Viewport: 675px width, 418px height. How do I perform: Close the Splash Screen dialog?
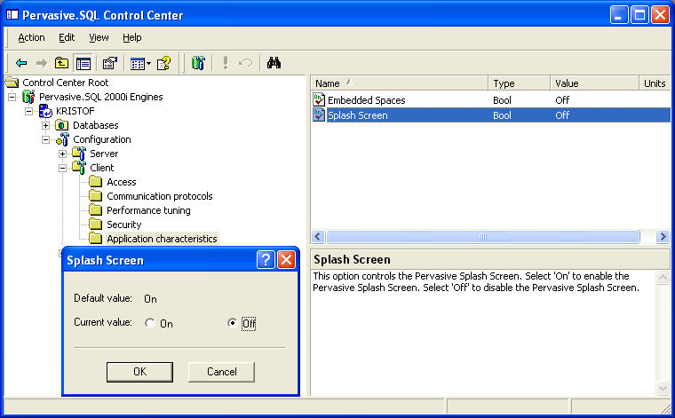[286, 260]
